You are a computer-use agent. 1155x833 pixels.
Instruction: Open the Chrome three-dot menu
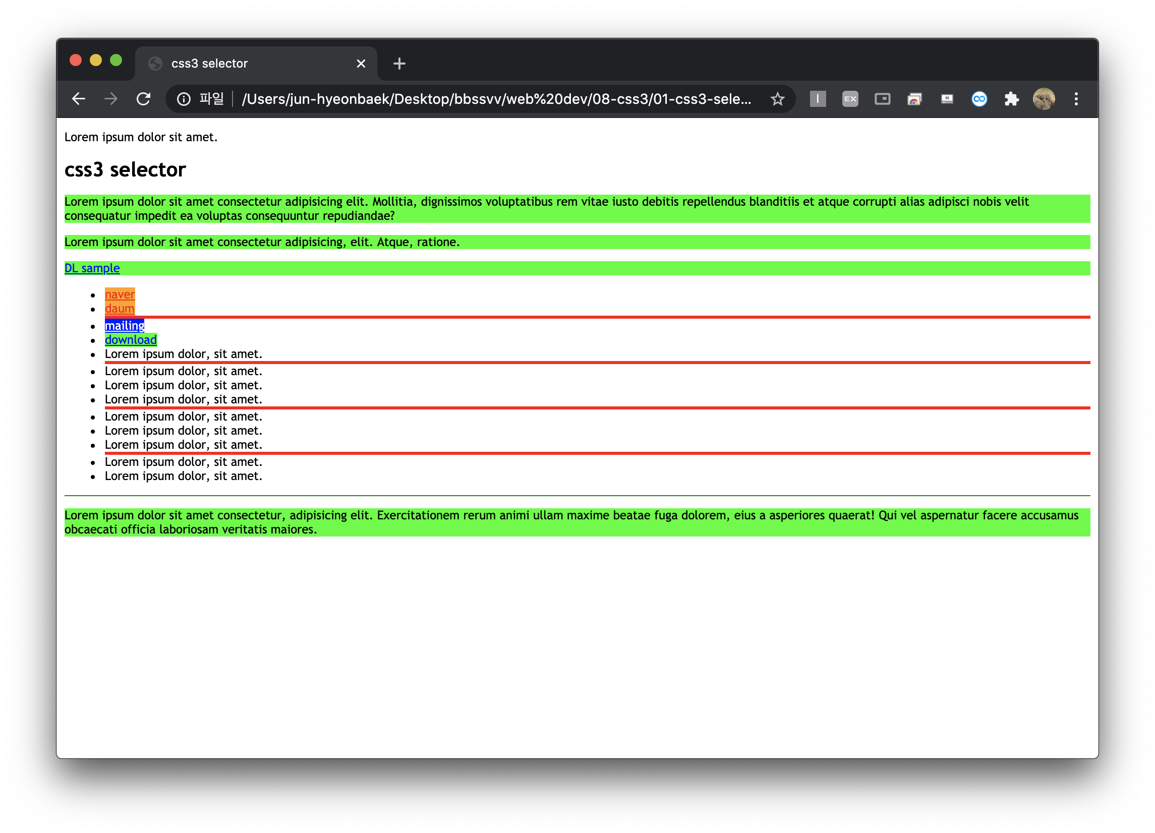pyautogui.click(x=1076, y=99)
